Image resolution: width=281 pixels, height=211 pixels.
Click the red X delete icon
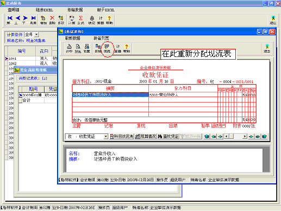click(x=52, y=20)
